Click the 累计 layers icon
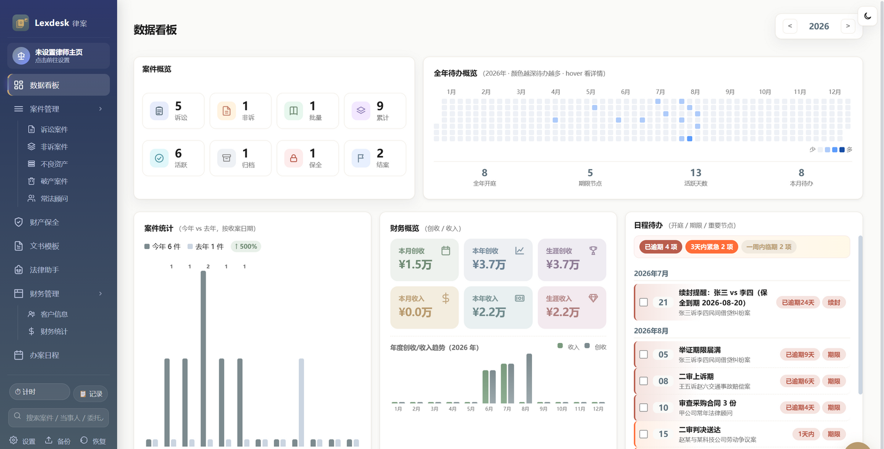The image size is (884, 449). (x=361, y=111)
